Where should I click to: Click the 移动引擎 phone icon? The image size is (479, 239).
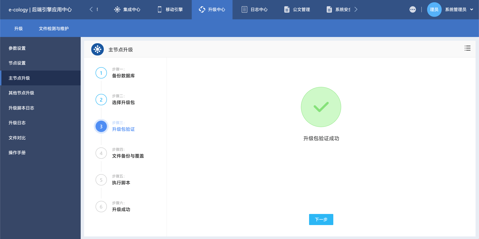pos(160,9)
